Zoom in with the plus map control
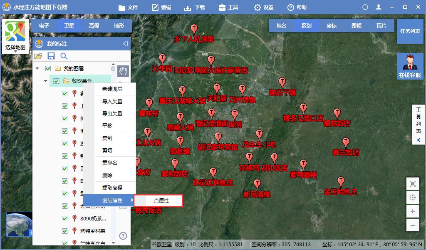 pos(412,211)
